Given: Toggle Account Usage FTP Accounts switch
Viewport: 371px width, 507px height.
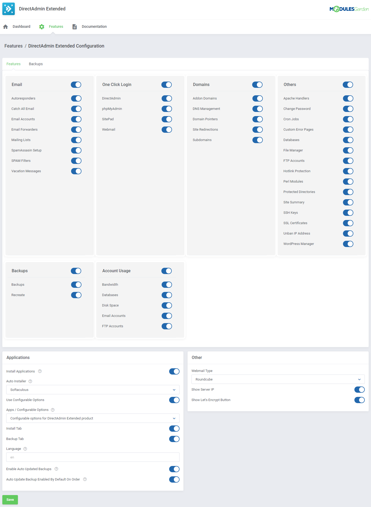Looking at the screenshot, I should click(x=167, y=326).
